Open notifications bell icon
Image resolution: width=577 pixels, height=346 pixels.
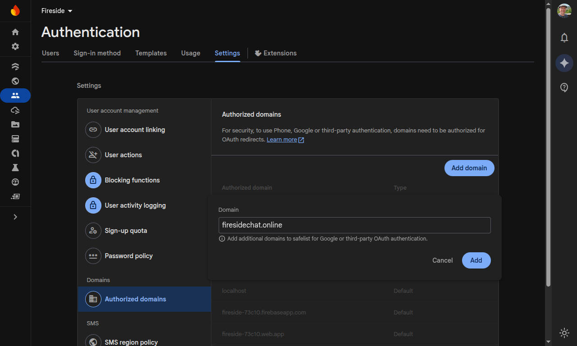[x=564, y=38]
